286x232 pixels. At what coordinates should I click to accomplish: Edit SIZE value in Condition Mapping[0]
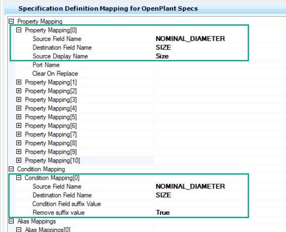point(163,195)
